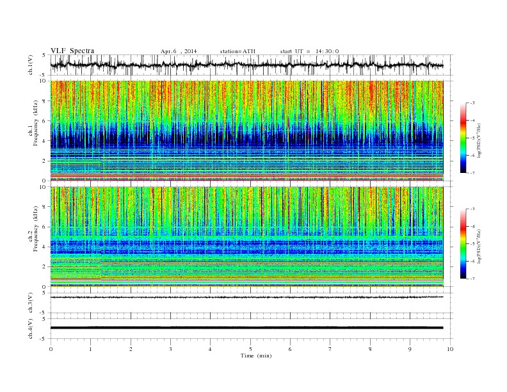Click the "6" kHz tick on ch.2 frequency axis

[45, 227]
